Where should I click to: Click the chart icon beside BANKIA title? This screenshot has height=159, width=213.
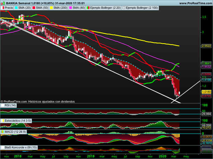pos(3,3)
